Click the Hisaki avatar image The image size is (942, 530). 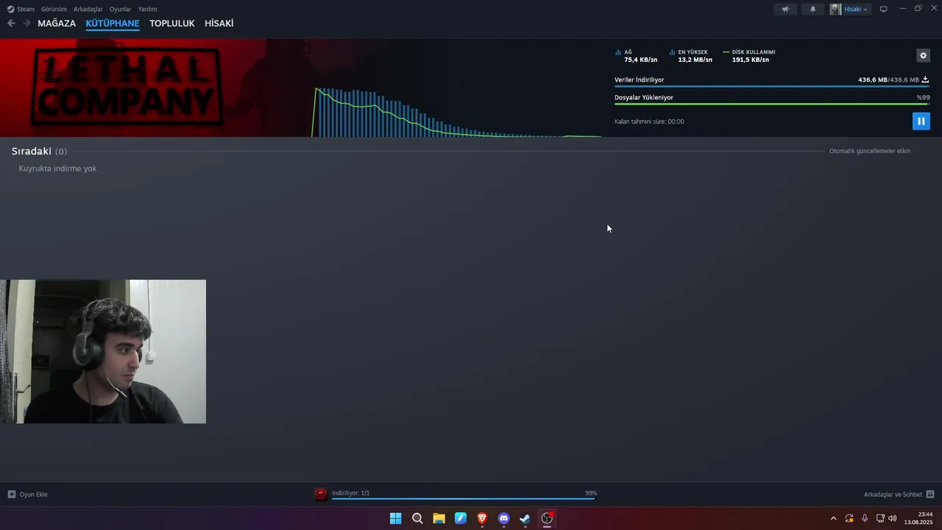[835, 9]
